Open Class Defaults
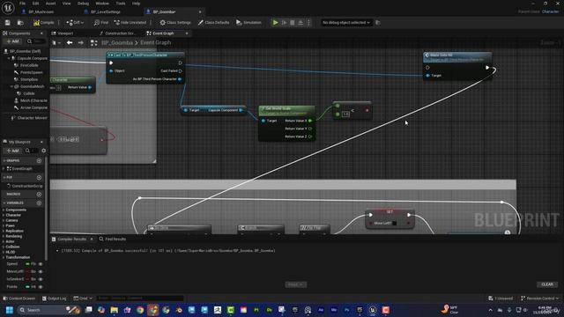 pos(213,23)
